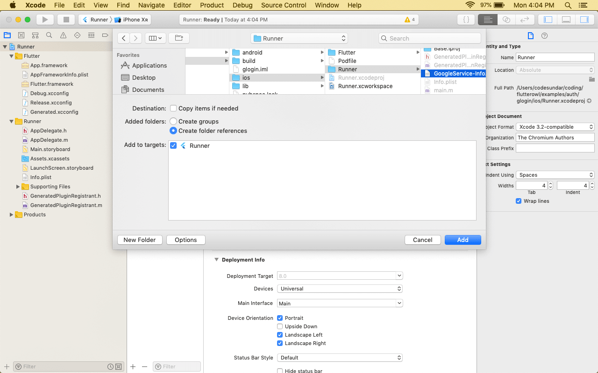Reveal full path in Finder arrow
The width and height of the screenshot is (598, 373).
[x=589, y=101]
